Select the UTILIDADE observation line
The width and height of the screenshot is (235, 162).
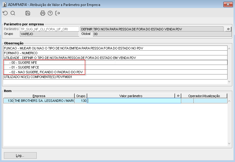tap(115, 58)
